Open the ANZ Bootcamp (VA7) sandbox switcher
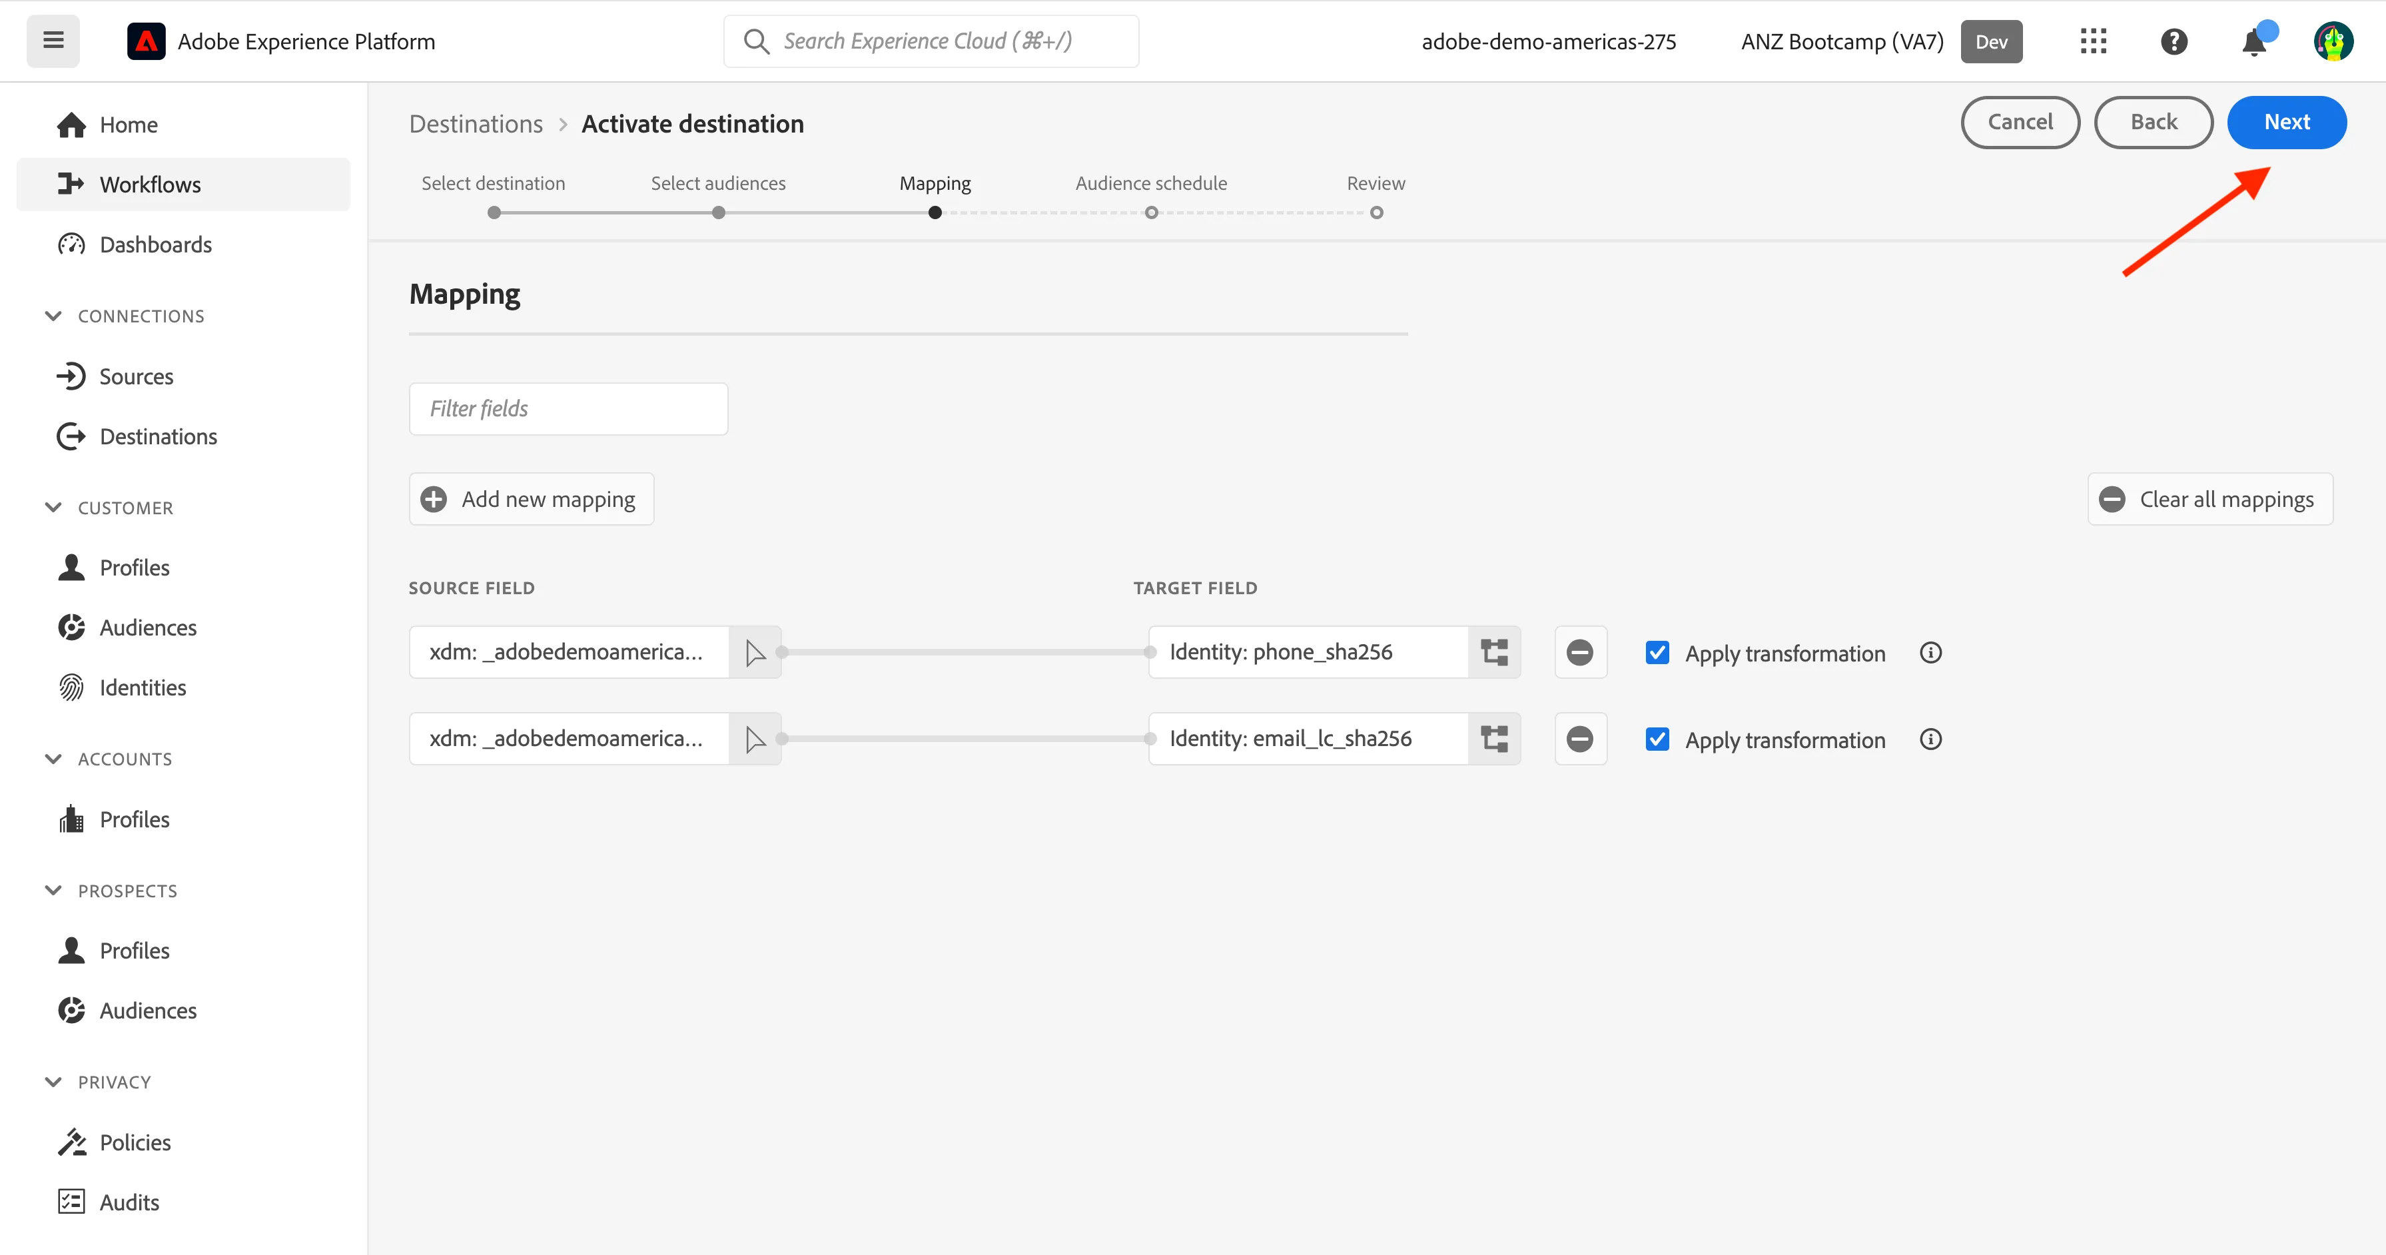 pos(1842,42)
